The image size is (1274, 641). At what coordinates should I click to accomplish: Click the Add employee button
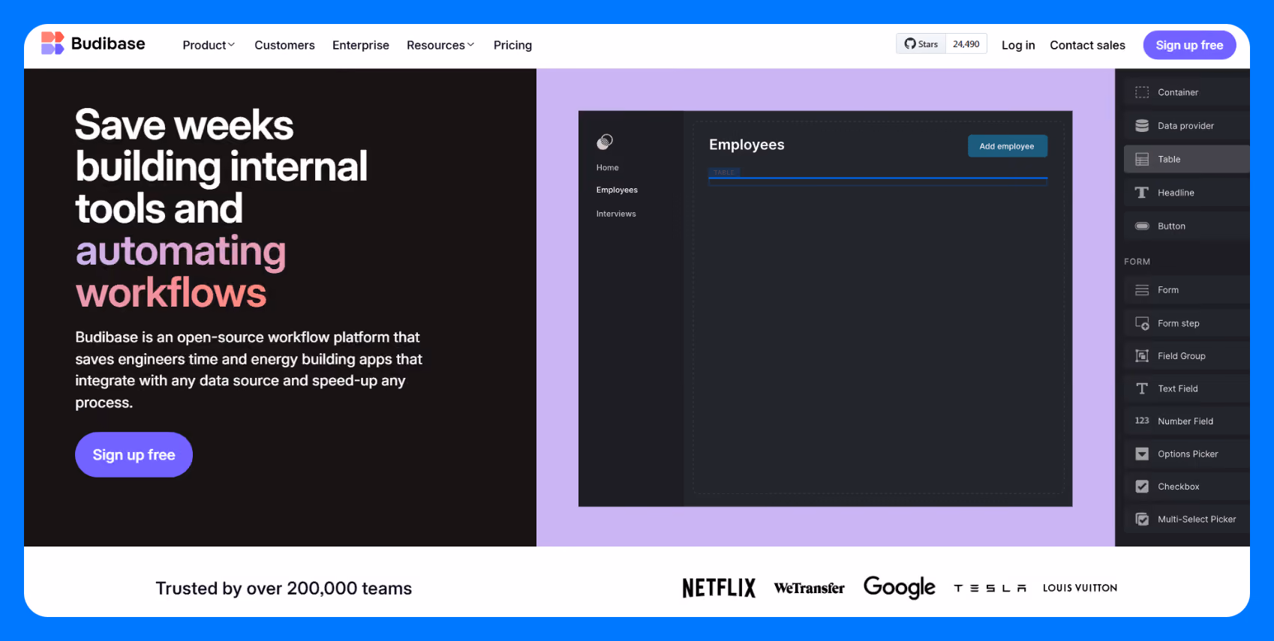pos(1007,146)
